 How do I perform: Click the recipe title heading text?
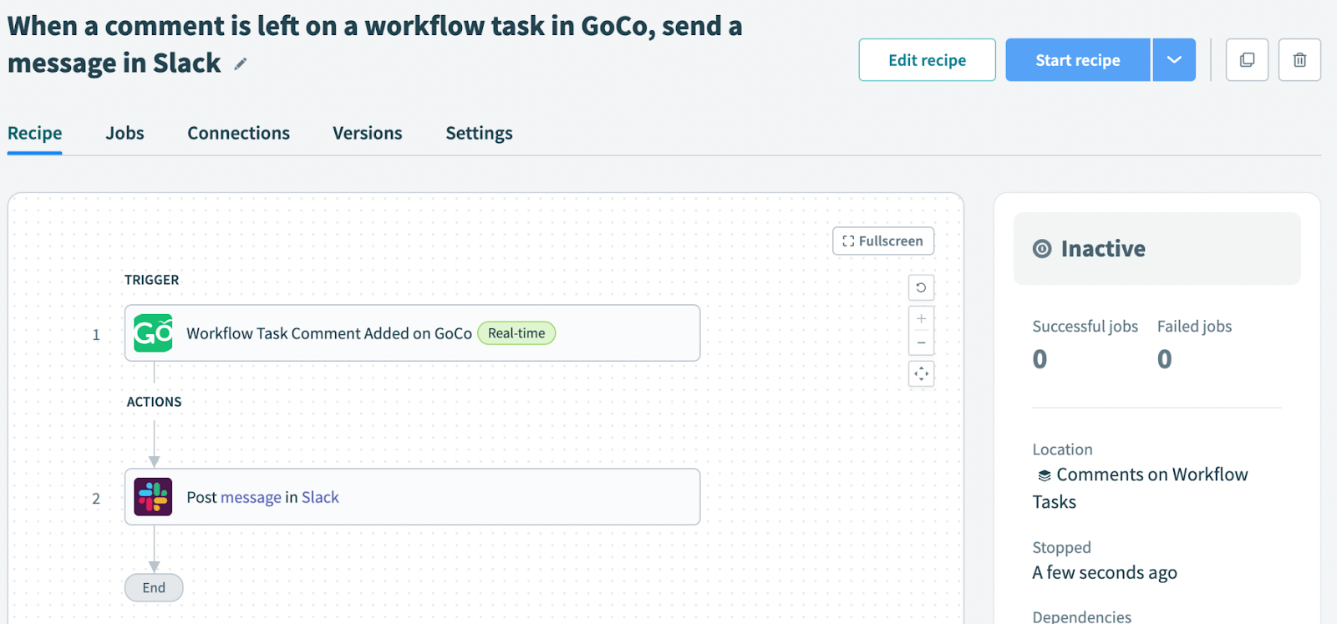pos(374,44)
